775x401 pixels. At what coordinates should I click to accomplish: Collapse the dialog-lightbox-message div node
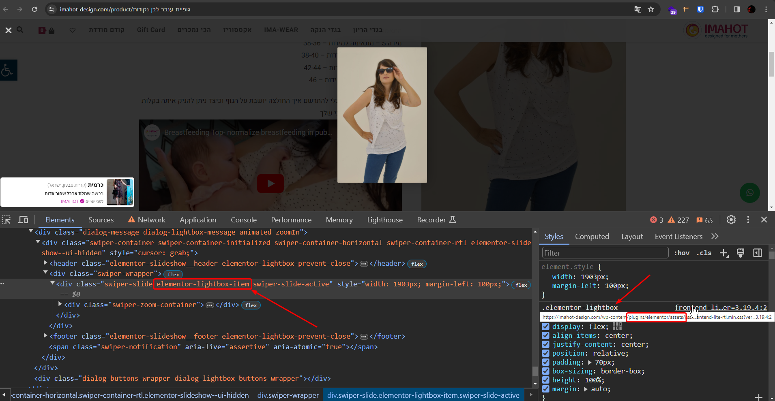[x=31, y=231]
